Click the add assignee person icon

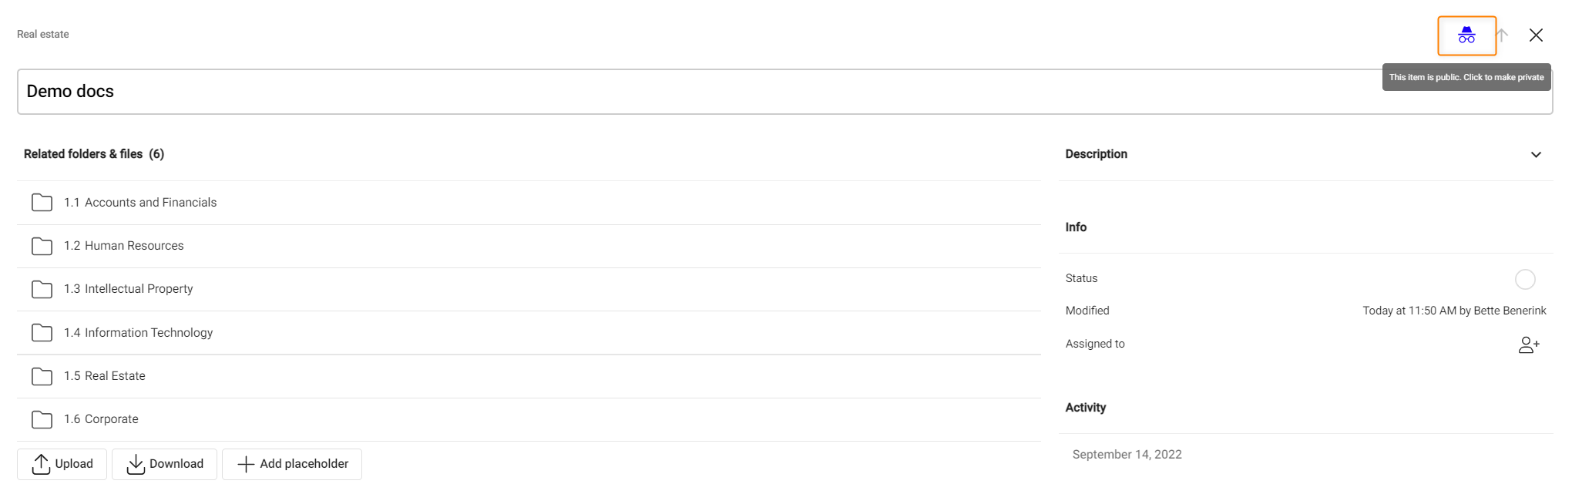tap(1529, 345)
